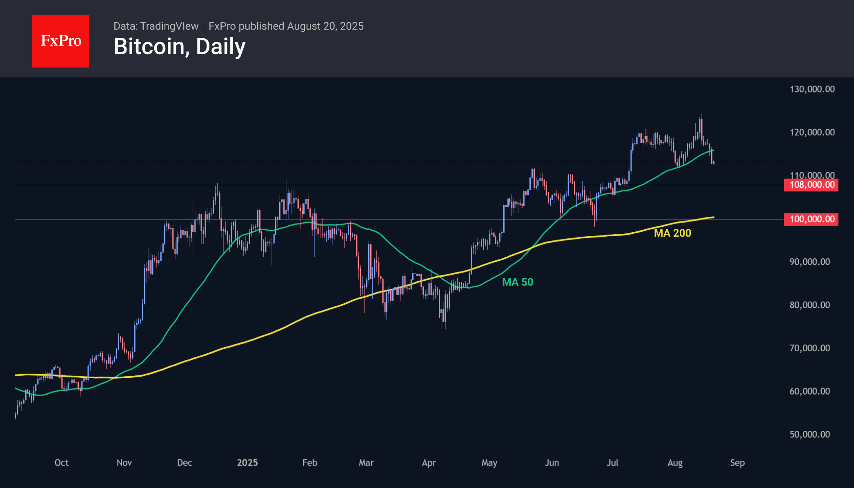Click the 70,000.00 price axis label
Screen dimensions: 854x488
[x=810, y=348]
